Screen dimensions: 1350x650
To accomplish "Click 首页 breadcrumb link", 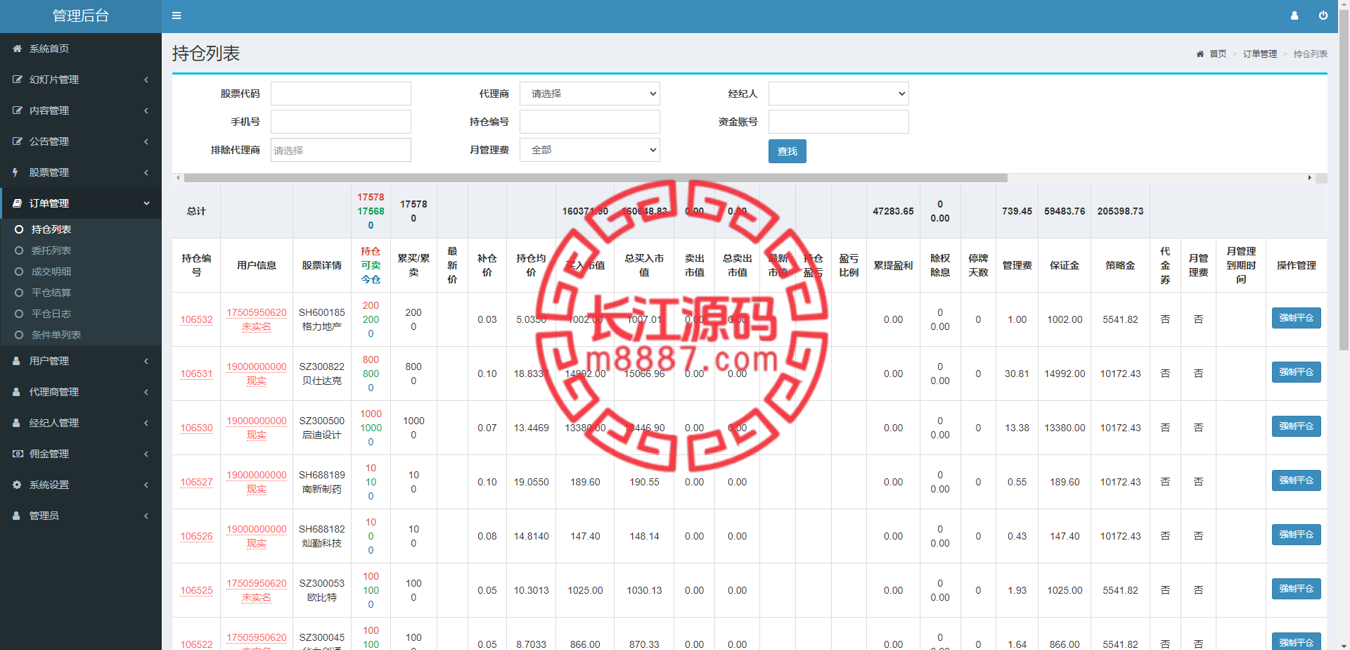I will (x=1218, y=54).
